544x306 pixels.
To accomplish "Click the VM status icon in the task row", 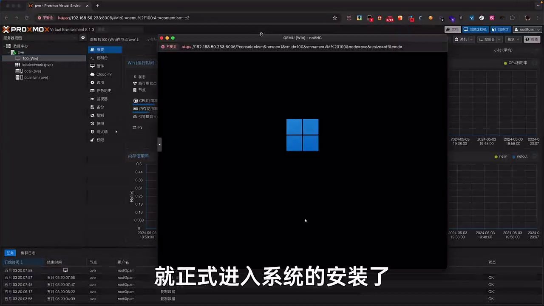I will [x=65, y=270].
